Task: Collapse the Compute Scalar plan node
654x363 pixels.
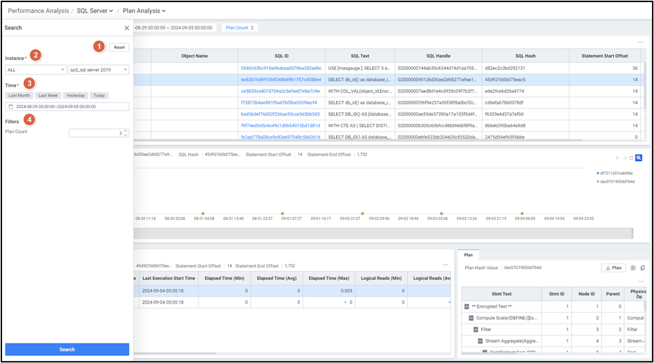Action: [470, 318]
